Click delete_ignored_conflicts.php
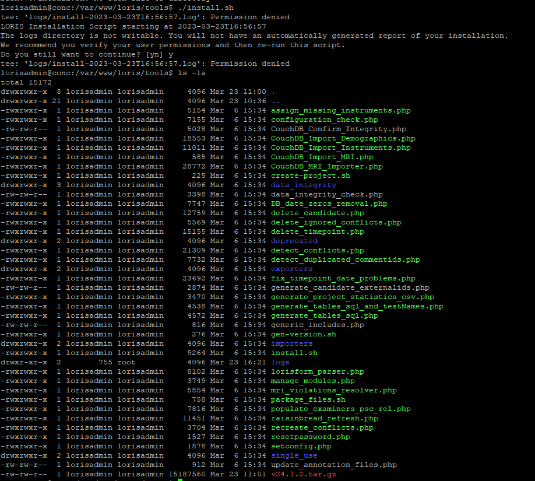This screenshot has height=481, width=535. [336, 223]
